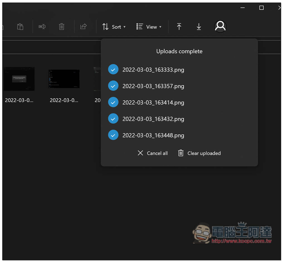Click the checkmark beside 2022-03-03_163414.png
The image size is (283, 263).
113,103
